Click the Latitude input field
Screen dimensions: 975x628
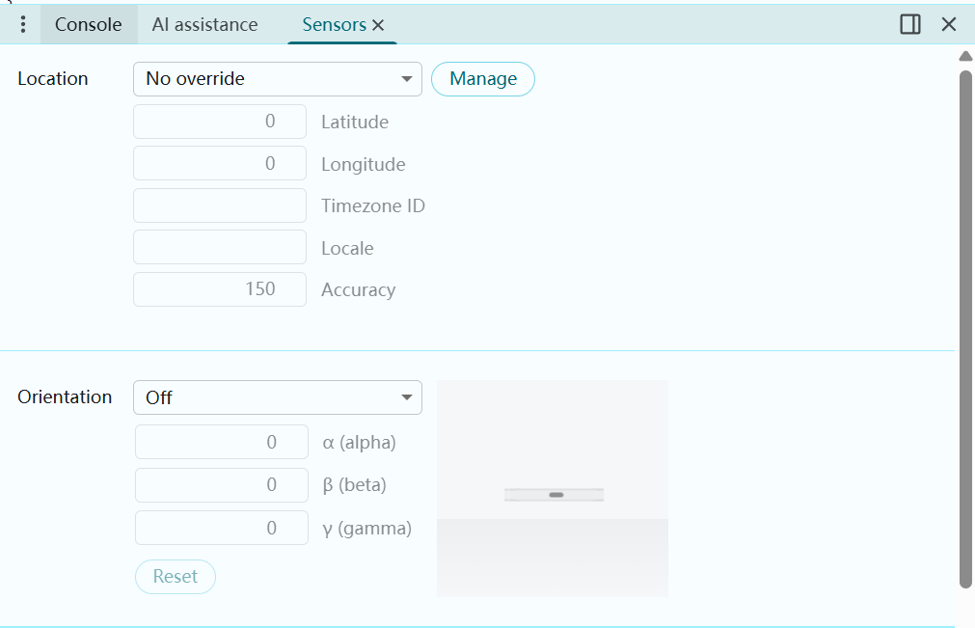point(220,122)
